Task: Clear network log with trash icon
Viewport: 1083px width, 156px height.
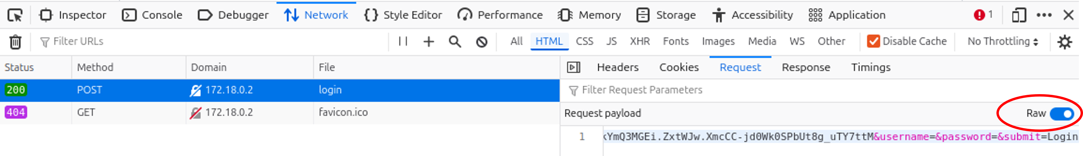Action: point(15,42)
